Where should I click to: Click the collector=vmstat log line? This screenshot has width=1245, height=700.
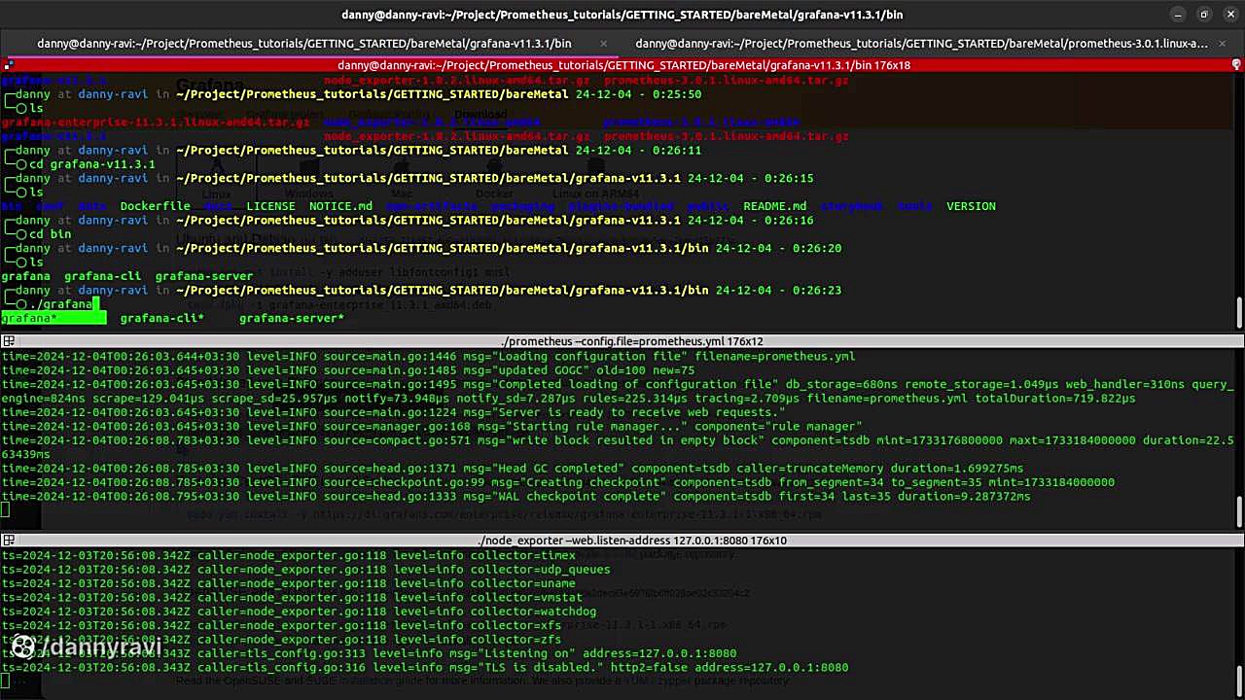292,597
